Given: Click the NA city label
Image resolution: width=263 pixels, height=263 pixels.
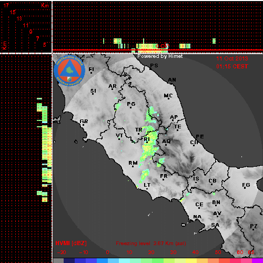Looking at the screenshot, I should (x=197, y=217).
